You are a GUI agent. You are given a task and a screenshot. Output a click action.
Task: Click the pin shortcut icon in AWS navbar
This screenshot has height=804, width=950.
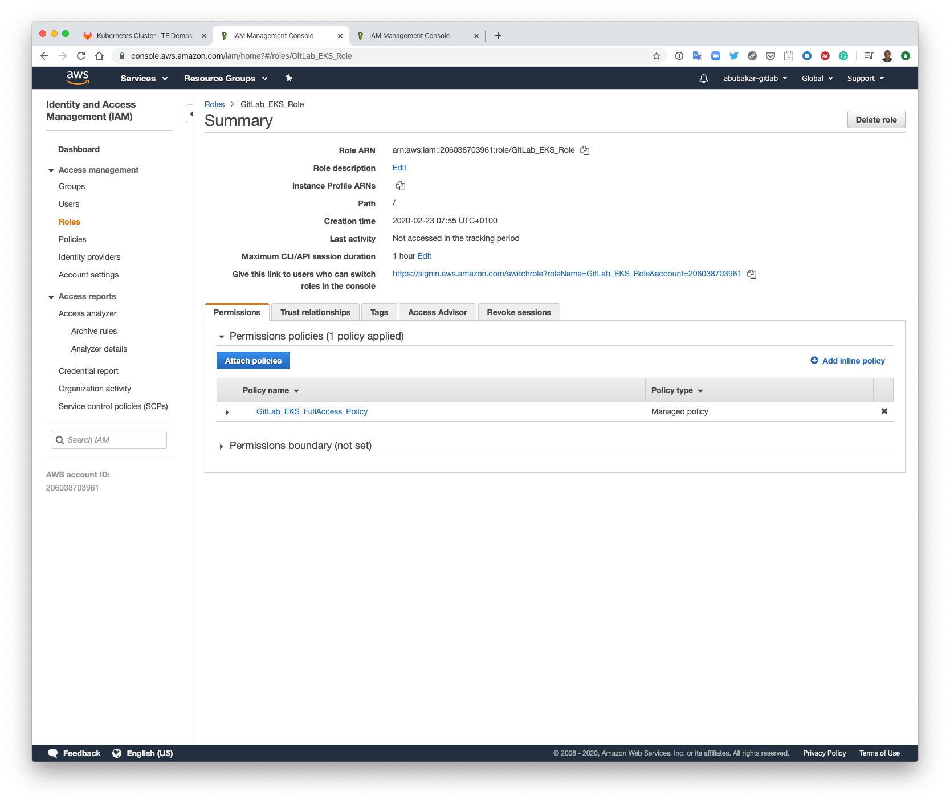point(288,79)
